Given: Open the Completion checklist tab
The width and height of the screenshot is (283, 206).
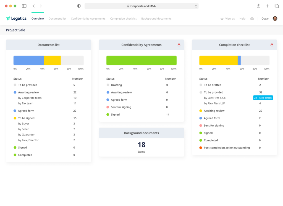Looking at the screenshot, I should [x=123, y=19].
